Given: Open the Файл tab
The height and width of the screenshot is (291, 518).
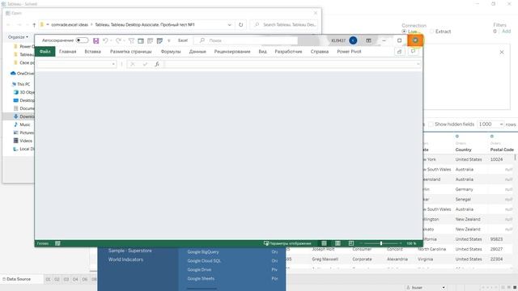Looking at the screenshot, I should click(45, 52).
